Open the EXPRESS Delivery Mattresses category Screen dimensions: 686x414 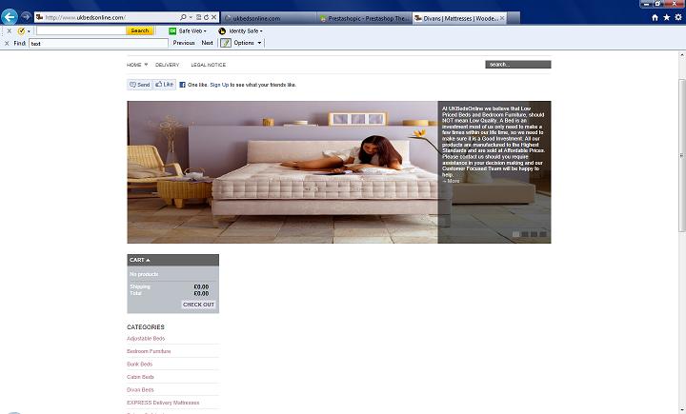pos(163,403)
